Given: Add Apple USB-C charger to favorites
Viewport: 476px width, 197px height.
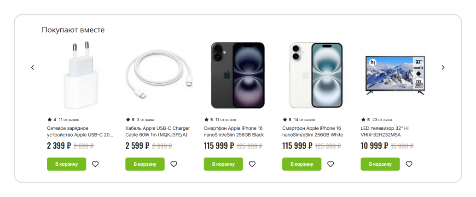Looking at the screenshot, I should 95,164.
